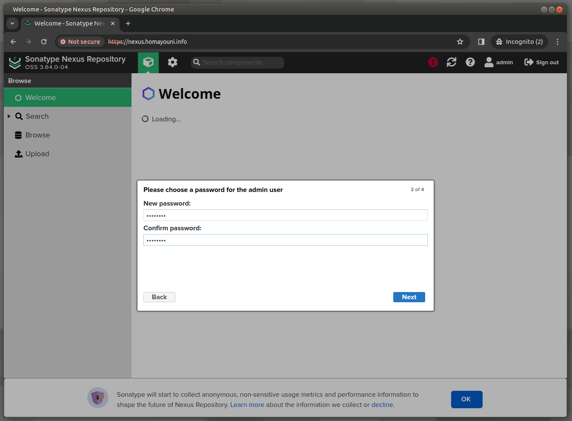572x421 pixels.
Task: Click the URL in the address bar
Action: (148, 42)
